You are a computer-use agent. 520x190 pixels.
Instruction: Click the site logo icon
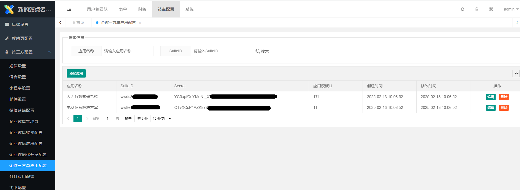click(9, 9)
